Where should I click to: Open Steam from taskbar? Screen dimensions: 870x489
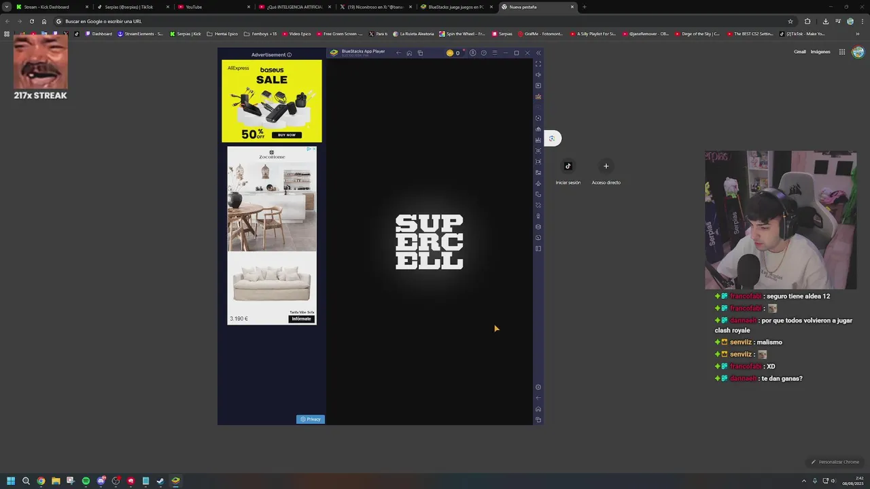click(x=160, y=481)
